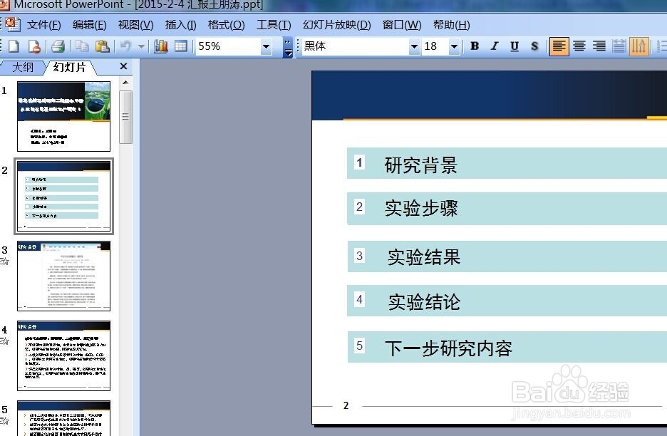Copy the selected content
The height and width of the screenshot is (436, 667).
(x=81, y=46)
